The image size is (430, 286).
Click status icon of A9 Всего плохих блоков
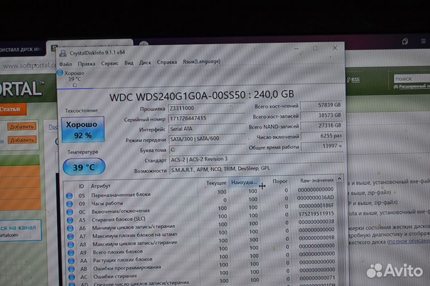[71, 253]
